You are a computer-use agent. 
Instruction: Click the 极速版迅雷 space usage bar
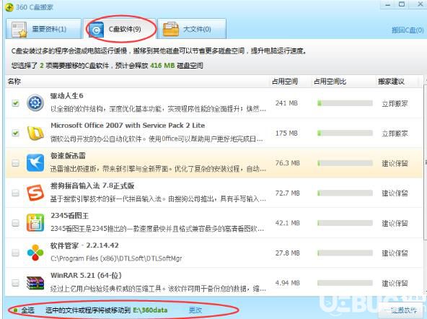pyautogui.click(x=345, y=163)
